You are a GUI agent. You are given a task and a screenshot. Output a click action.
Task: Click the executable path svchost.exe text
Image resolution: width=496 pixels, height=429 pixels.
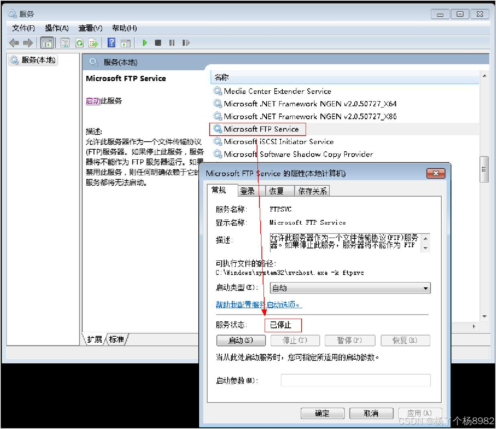290,272
